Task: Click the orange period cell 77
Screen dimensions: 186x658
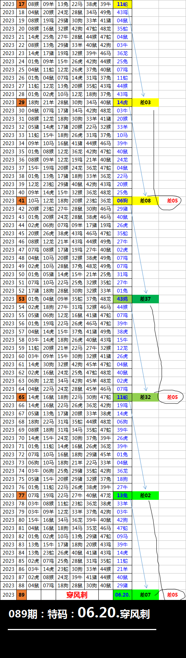Action: pos(22,495)
